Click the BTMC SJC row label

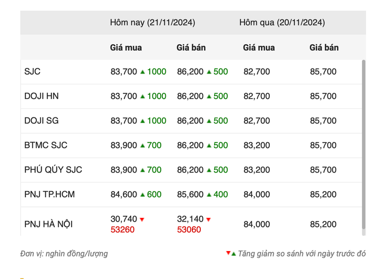(46, 145)
